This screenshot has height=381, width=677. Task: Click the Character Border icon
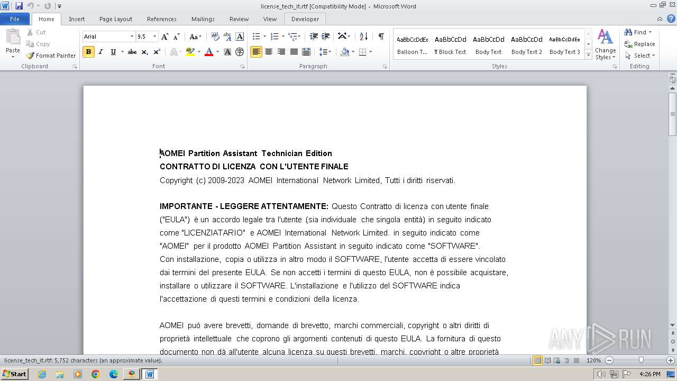click(240, 37)
